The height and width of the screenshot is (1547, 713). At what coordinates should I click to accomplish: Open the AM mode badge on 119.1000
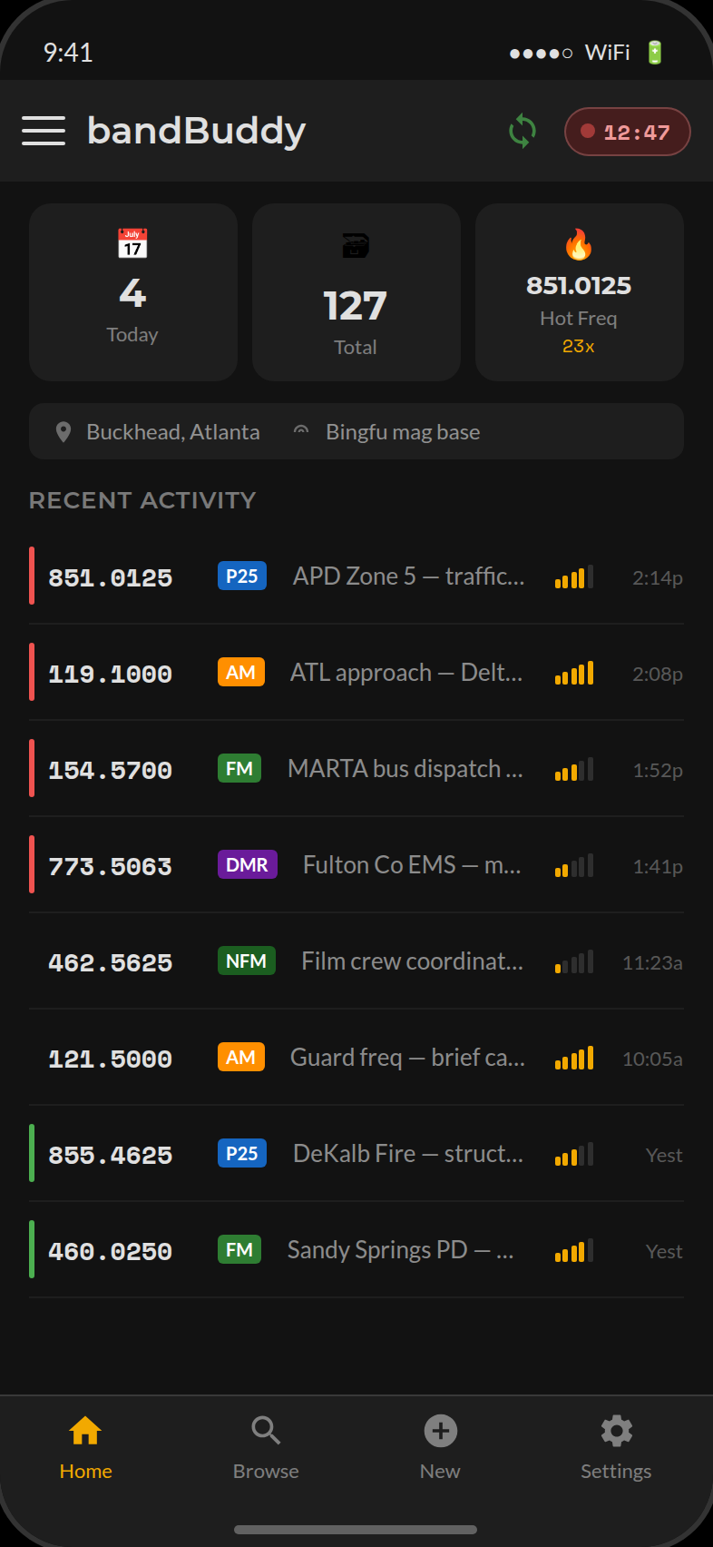tap(240, 672)
